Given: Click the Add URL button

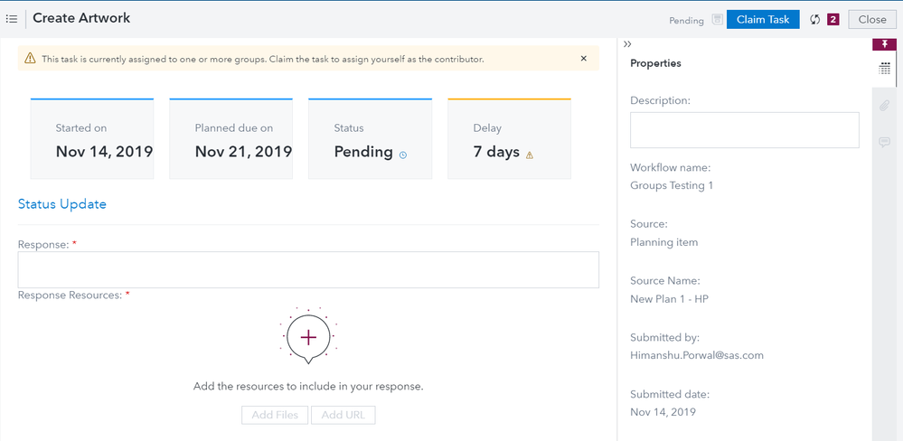Looking at the screenshot, I should pos(343,415).
